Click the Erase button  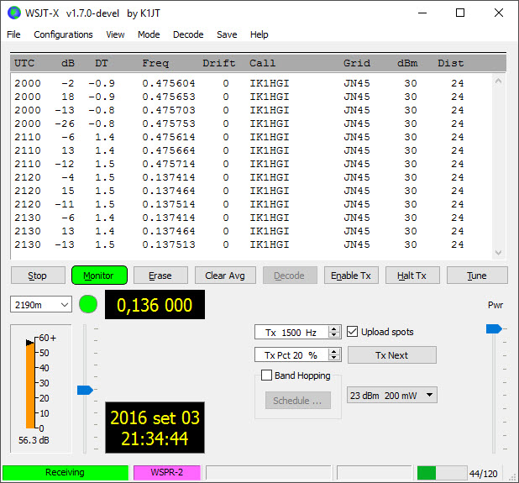(160, 276)
